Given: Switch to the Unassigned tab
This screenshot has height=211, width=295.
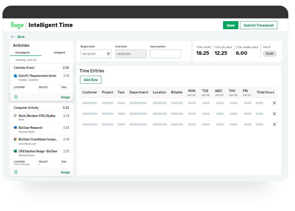Looking at the screenshot, I should [x=22, y=53].
